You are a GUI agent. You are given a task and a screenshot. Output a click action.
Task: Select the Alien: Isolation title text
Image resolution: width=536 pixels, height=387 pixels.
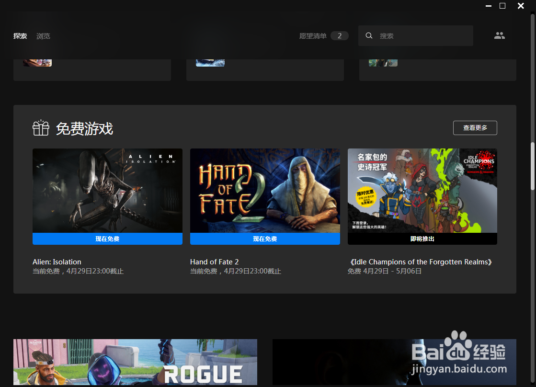57,262
